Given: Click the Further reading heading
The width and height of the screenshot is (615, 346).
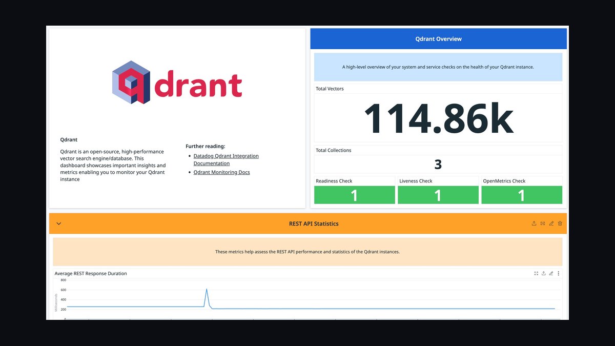Looking at the screenshot, I should [205, 146].
